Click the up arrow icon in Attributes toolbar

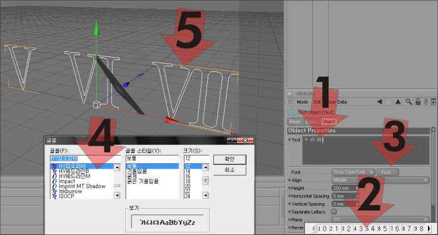click(x=398, y=102)
